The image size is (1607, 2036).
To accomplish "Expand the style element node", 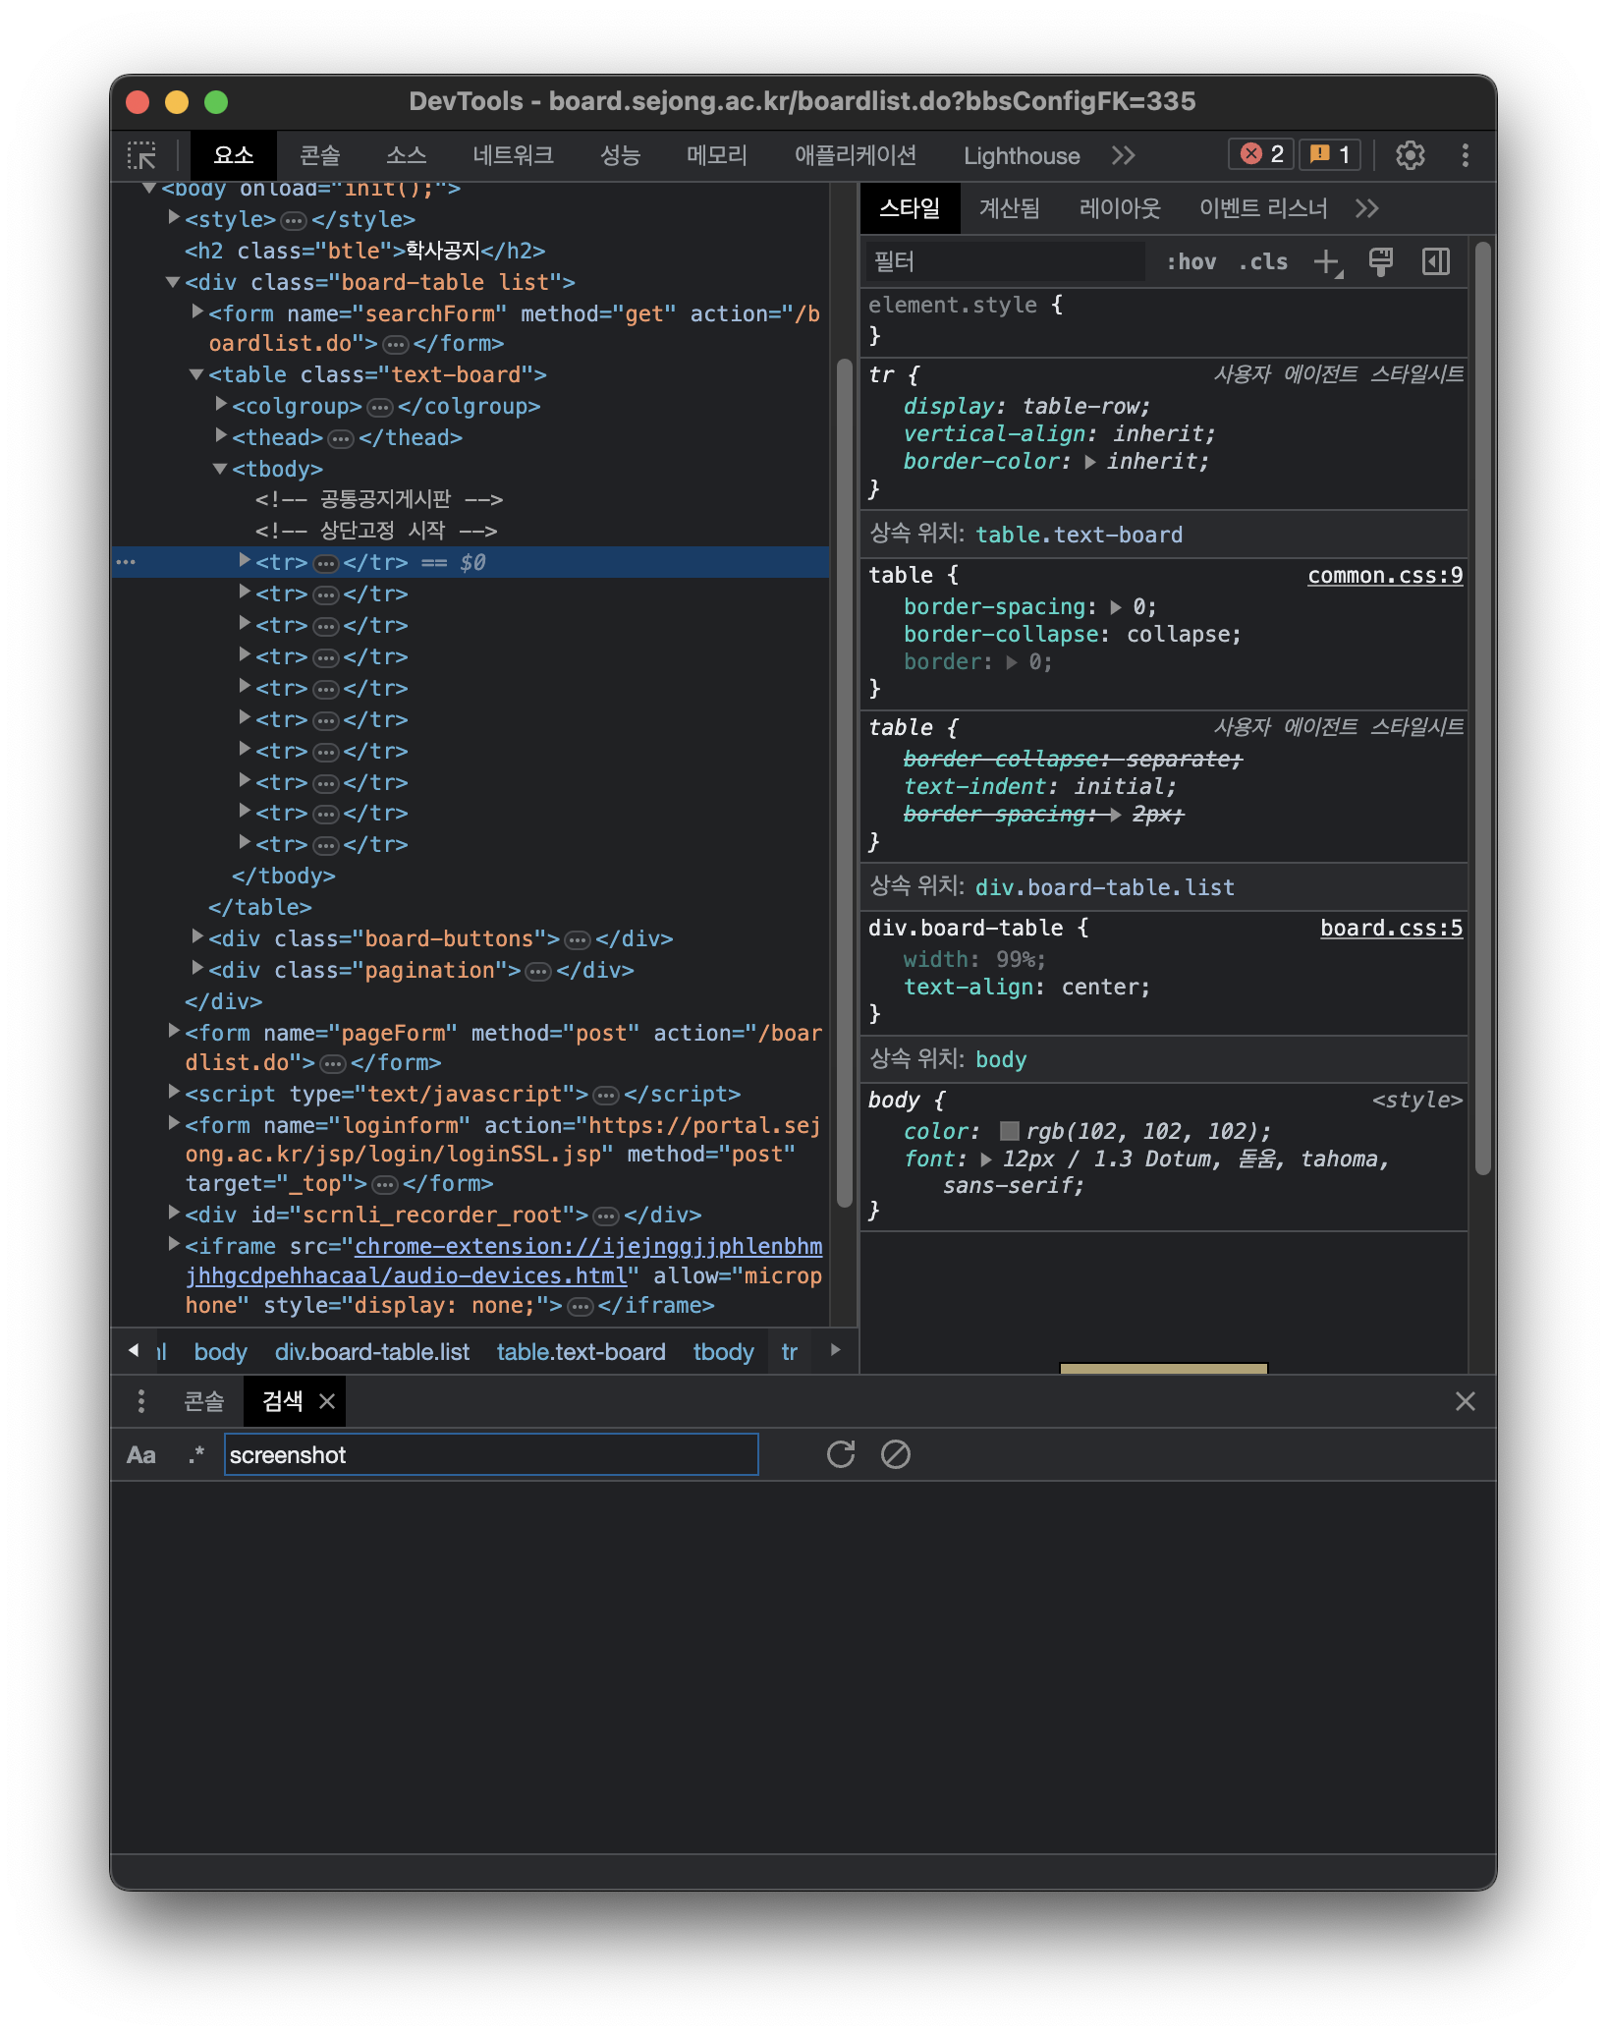I will (x=174, y=217).
